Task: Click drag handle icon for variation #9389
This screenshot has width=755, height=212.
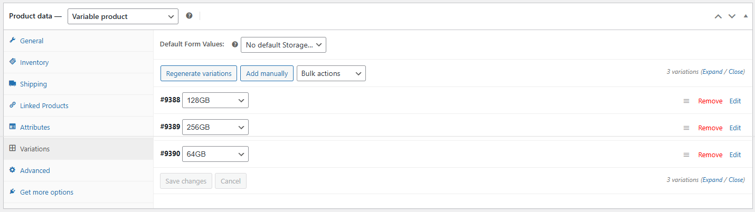Action: click(686, 128)
